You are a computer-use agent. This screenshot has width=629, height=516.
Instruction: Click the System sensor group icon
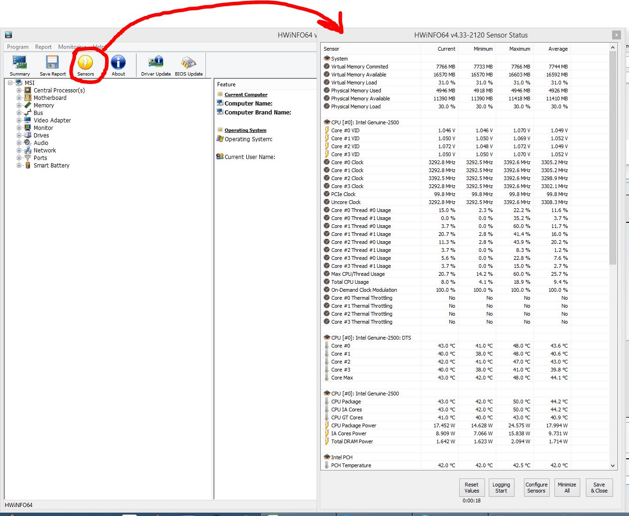click(x=327, y=59)
